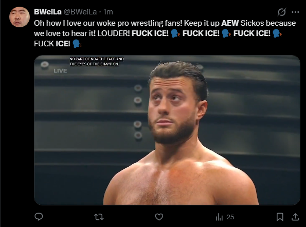The width and height of the screenshot is (306, 227).
Task: Bookmark this tweet
Action: (x=280, y=217)
